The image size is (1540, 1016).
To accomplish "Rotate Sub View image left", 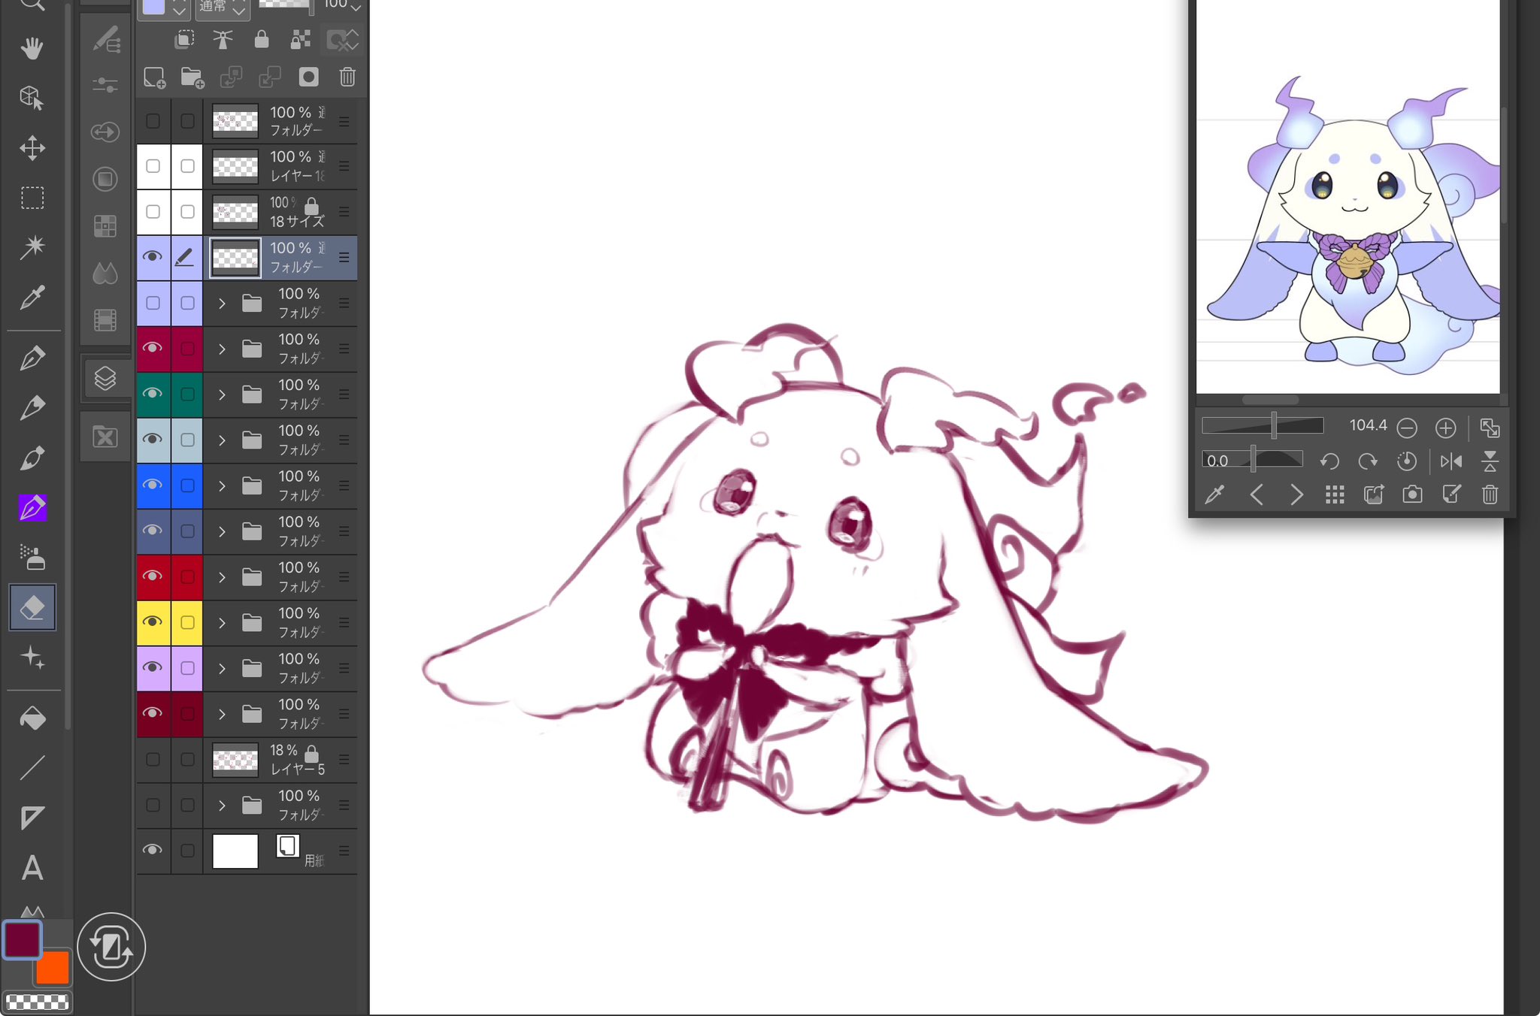I will tap(1329, 461).
